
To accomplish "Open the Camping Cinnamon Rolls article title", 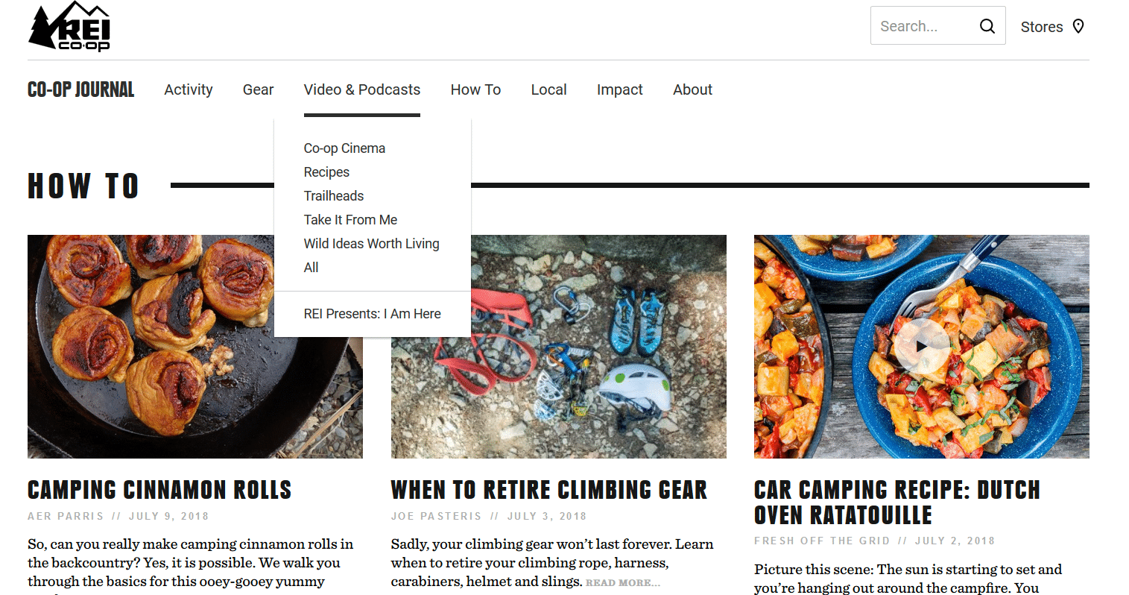I will [x=159, y=490].
